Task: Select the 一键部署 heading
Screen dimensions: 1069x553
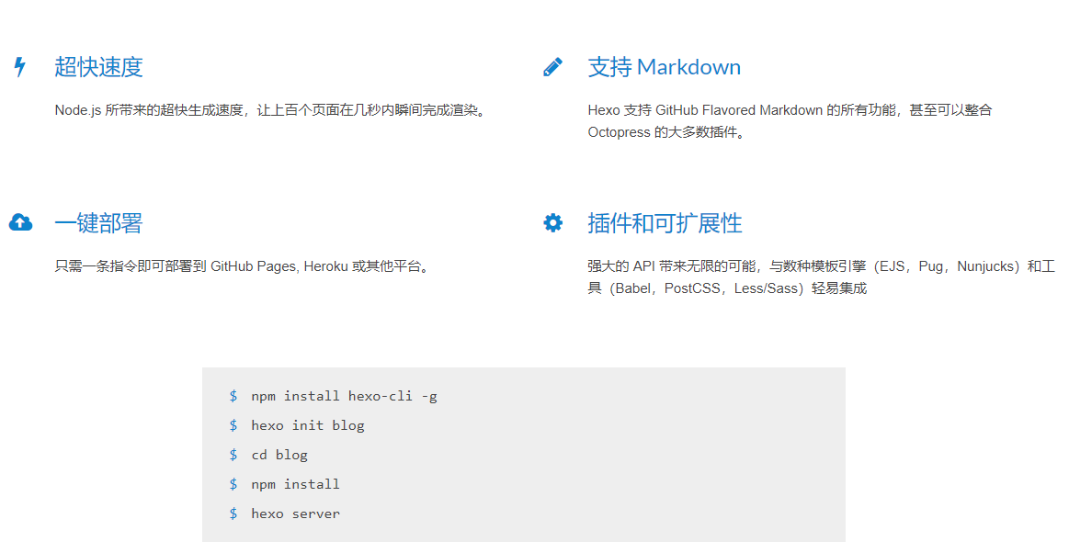Action: pos(99,222)
